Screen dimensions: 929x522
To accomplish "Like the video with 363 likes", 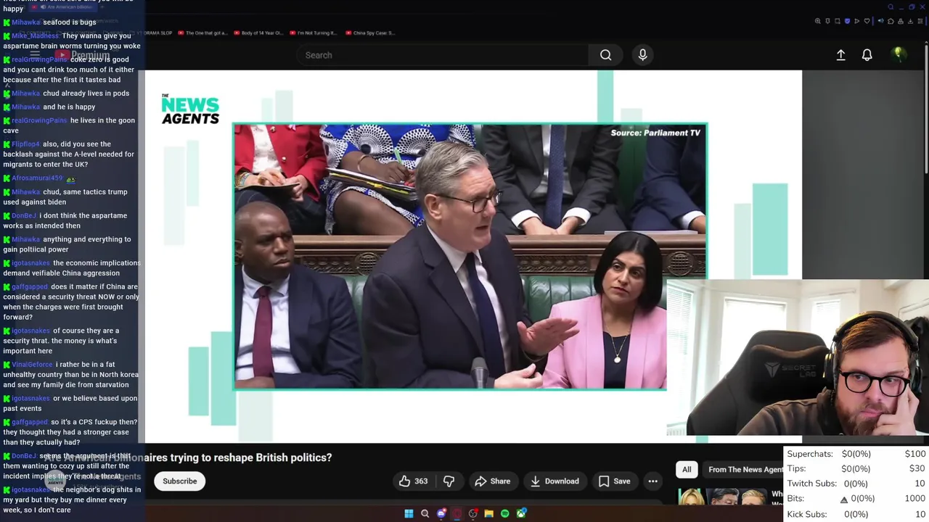I will 413,481.
